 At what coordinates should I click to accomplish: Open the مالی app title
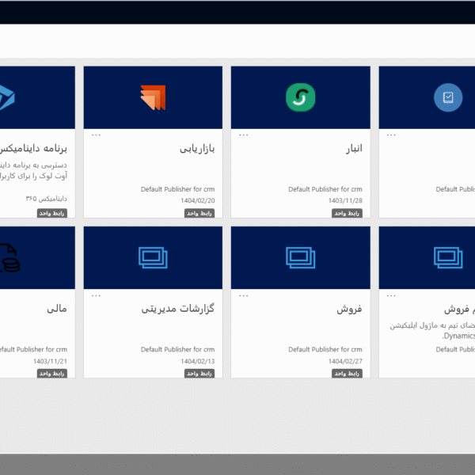[x=56, y=310]
